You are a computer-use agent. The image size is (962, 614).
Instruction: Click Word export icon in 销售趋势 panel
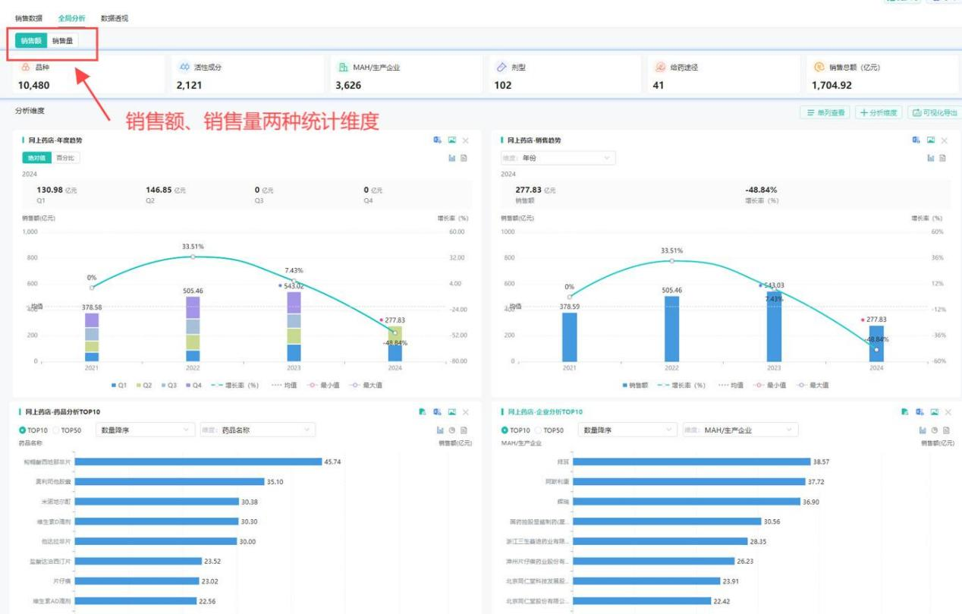tap(916, 140)
